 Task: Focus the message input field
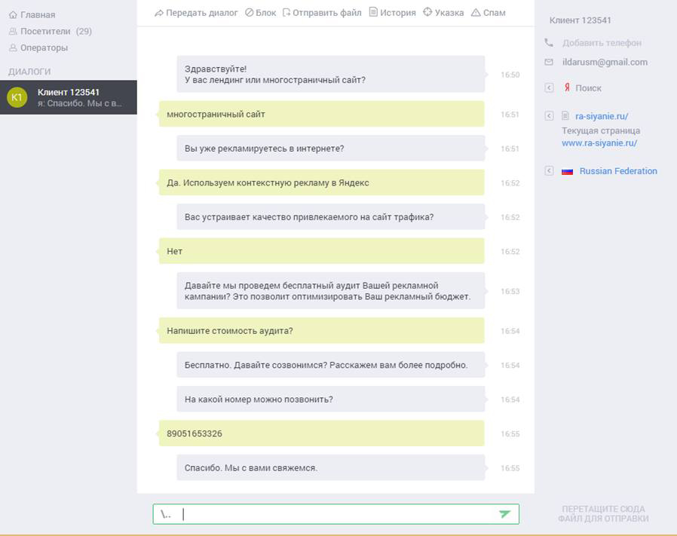click(336, 514)
